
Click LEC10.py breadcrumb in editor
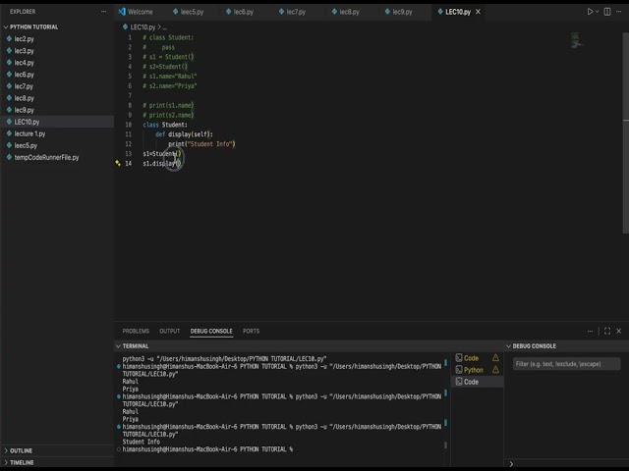(x=143, y=26)
